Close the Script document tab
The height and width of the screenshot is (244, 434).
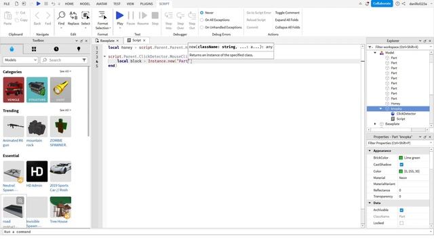click(144, 41)
